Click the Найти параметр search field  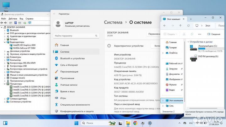[x=76, y=36]
